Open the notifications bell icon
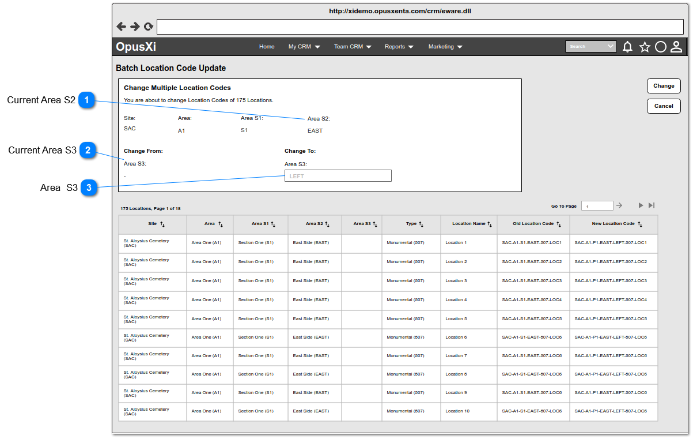693x439 pixels. click(628, 47)
